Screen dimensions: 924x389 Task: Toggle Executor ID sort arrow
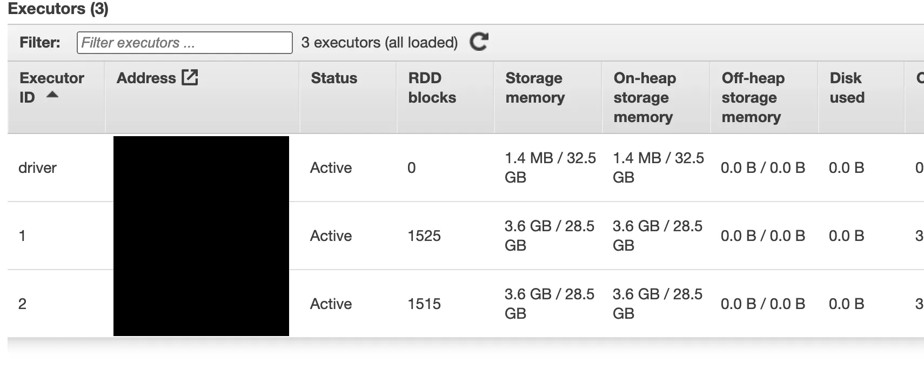tap(52, 95)
